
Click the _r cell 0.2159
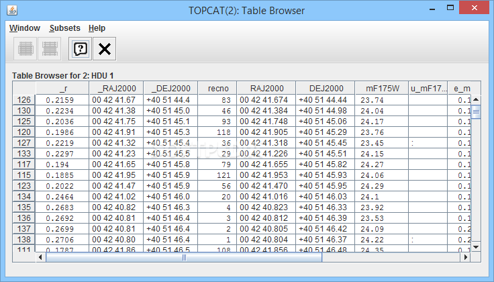(x=62, y=100)
